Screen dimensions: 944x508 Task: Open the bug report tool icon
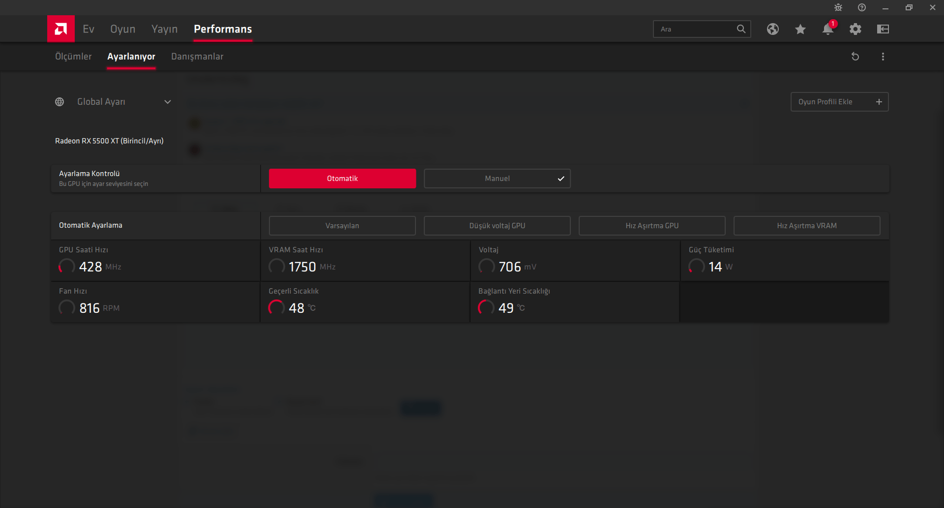click(x=838, y=7)
